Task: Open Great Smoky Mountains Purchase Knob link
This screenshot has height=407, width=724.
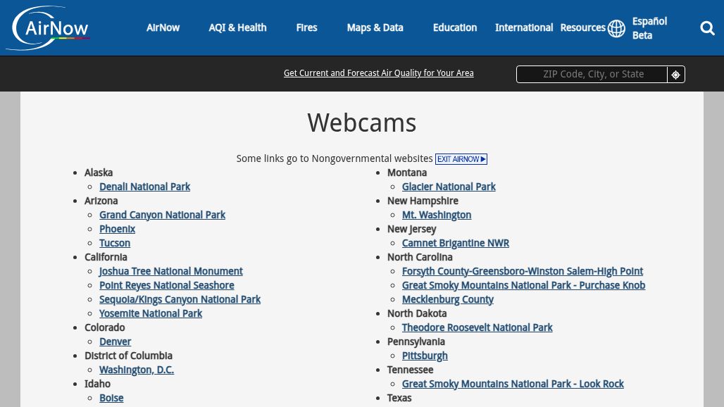Action: point(523,285)
